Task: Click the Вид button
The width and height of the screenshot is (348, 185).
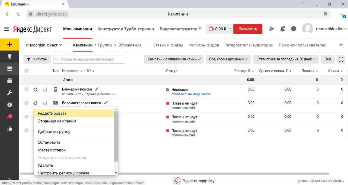Action: [328, 59]
